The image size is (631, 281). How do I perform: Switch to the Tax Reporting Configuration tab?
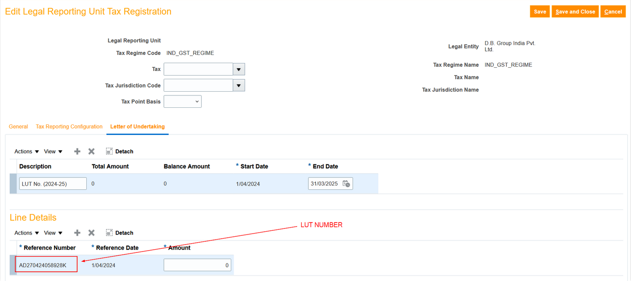point(69,126)
